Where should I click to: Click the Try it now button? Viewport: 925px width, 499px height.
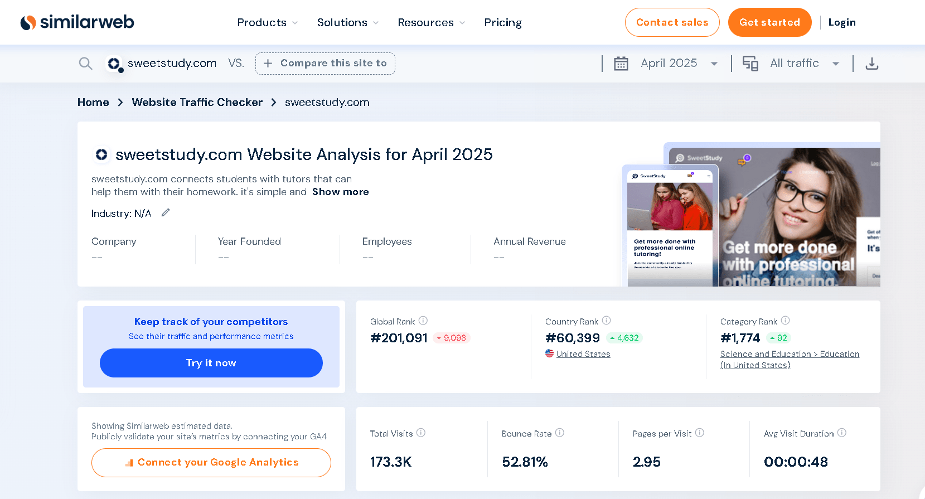211,363
